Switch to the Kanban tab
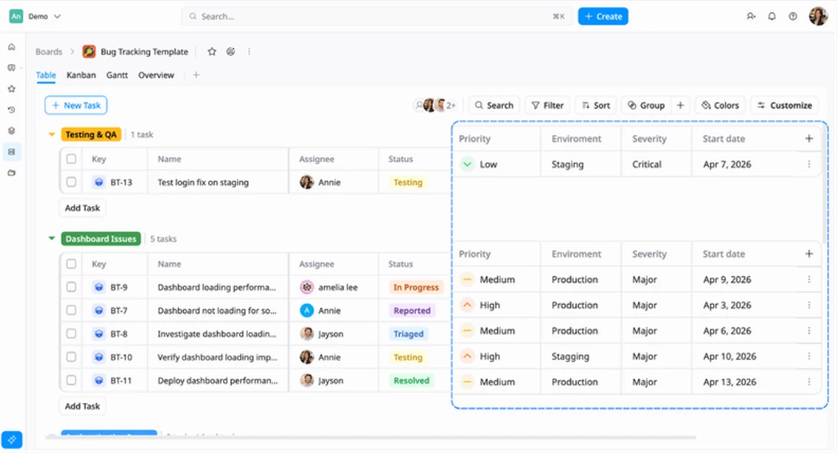This screenshot has height=453, width=837. 81,75
